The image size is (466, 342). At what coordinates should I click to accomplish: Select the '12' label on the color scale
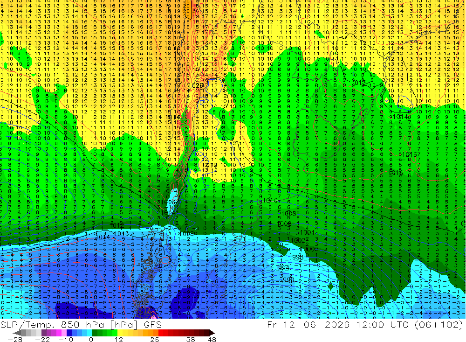118,339
